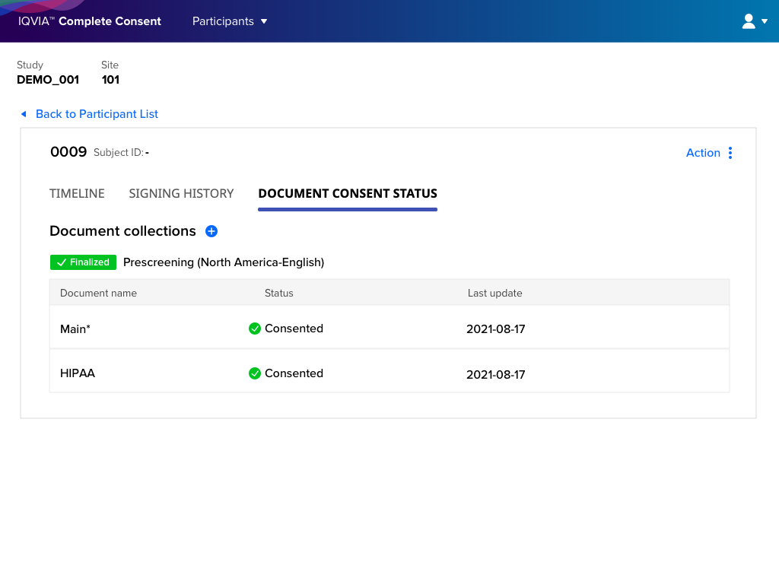Open the user account icon menu

[x=749, y=21]
